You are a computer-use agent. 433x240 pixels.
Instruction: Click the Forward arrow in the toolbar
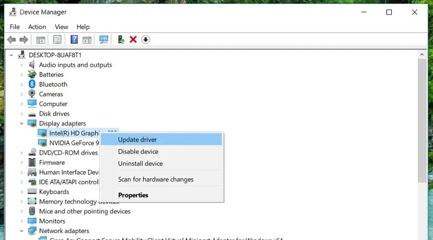[x=23, y=39]
